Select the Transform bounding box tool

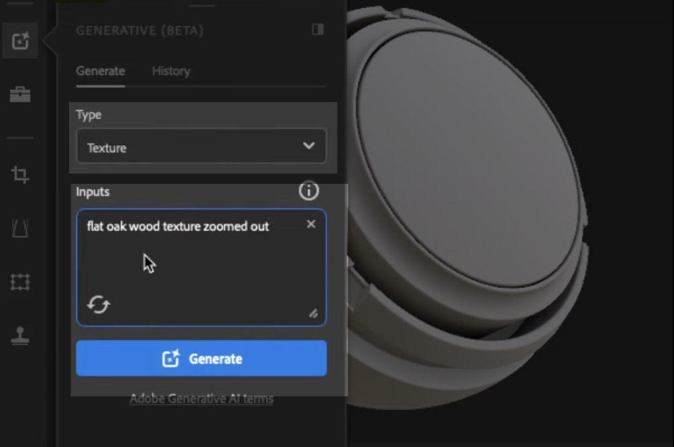20,282
